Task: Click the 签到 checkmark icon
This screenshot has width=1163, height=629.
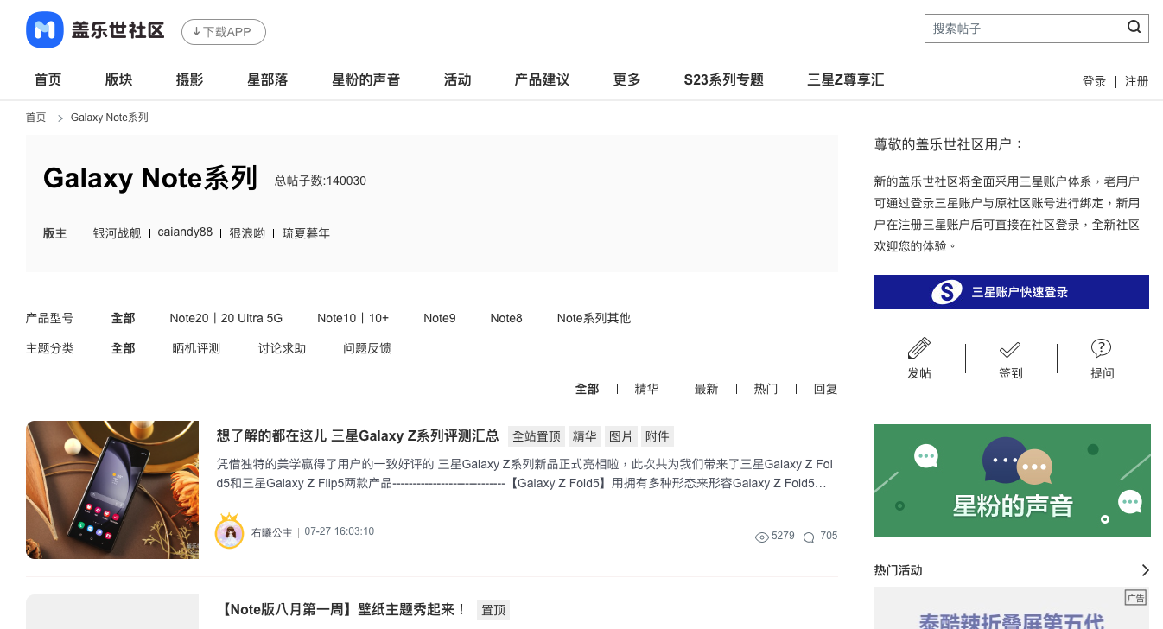Action: [x=1010, y=349]
